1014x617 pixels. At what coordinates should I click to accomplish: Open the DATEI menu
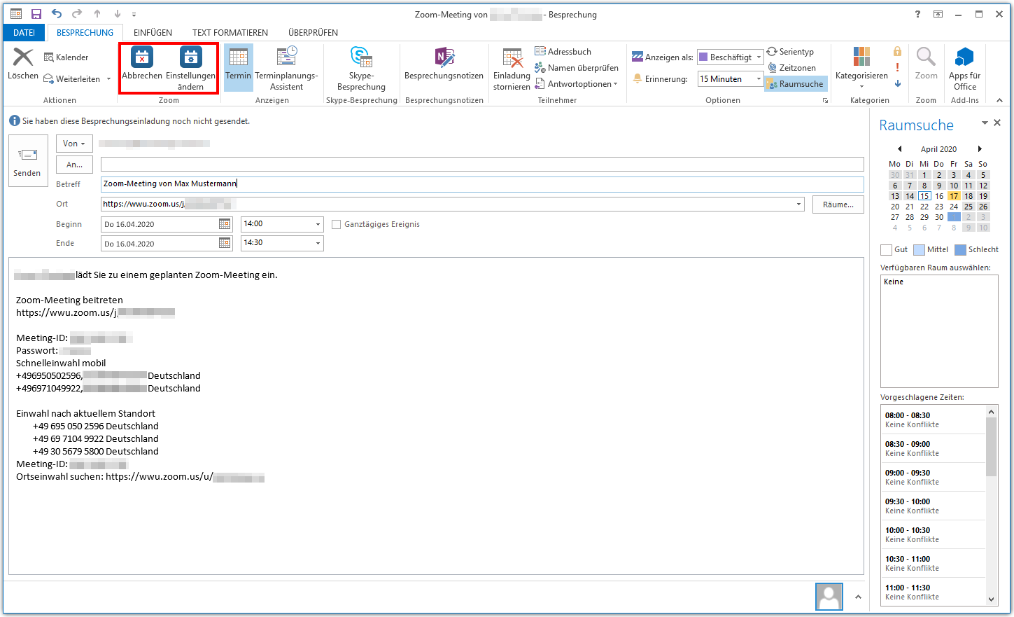tap(24, 33)
